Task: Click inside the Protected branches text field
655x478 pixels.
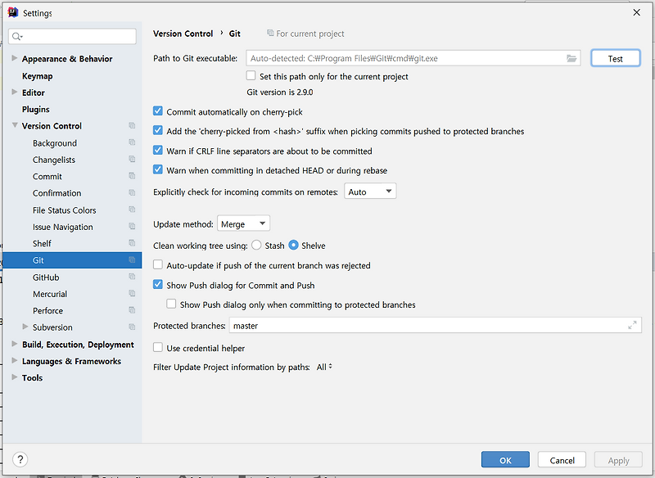Action: 368,324
